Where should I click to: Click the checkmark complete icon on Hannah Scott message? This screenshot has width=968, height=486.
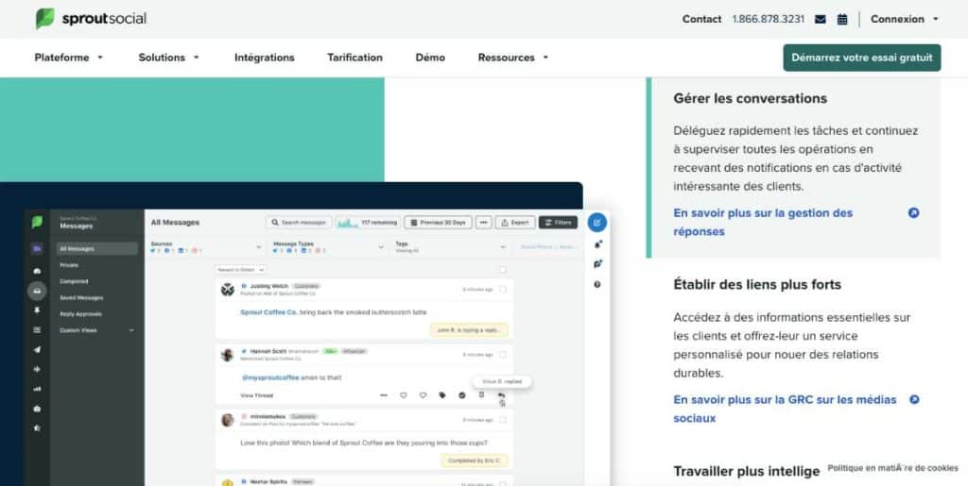461,395
